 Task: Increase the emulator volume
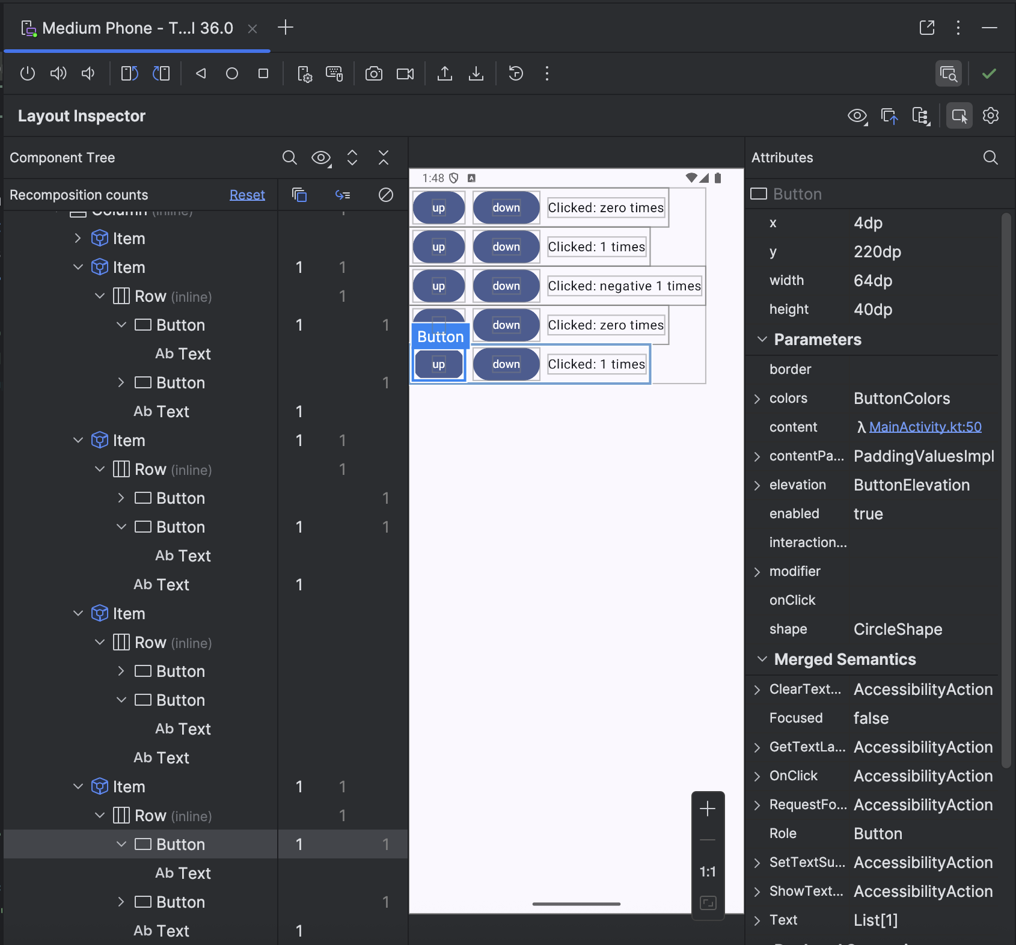58,73
